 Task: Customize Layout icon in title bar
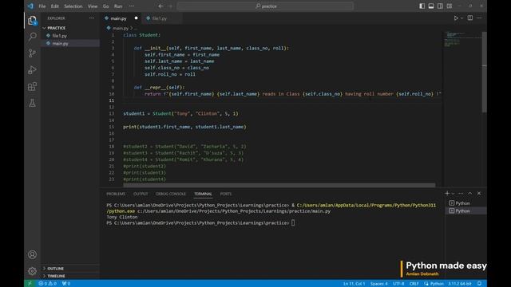coord(450,6)
